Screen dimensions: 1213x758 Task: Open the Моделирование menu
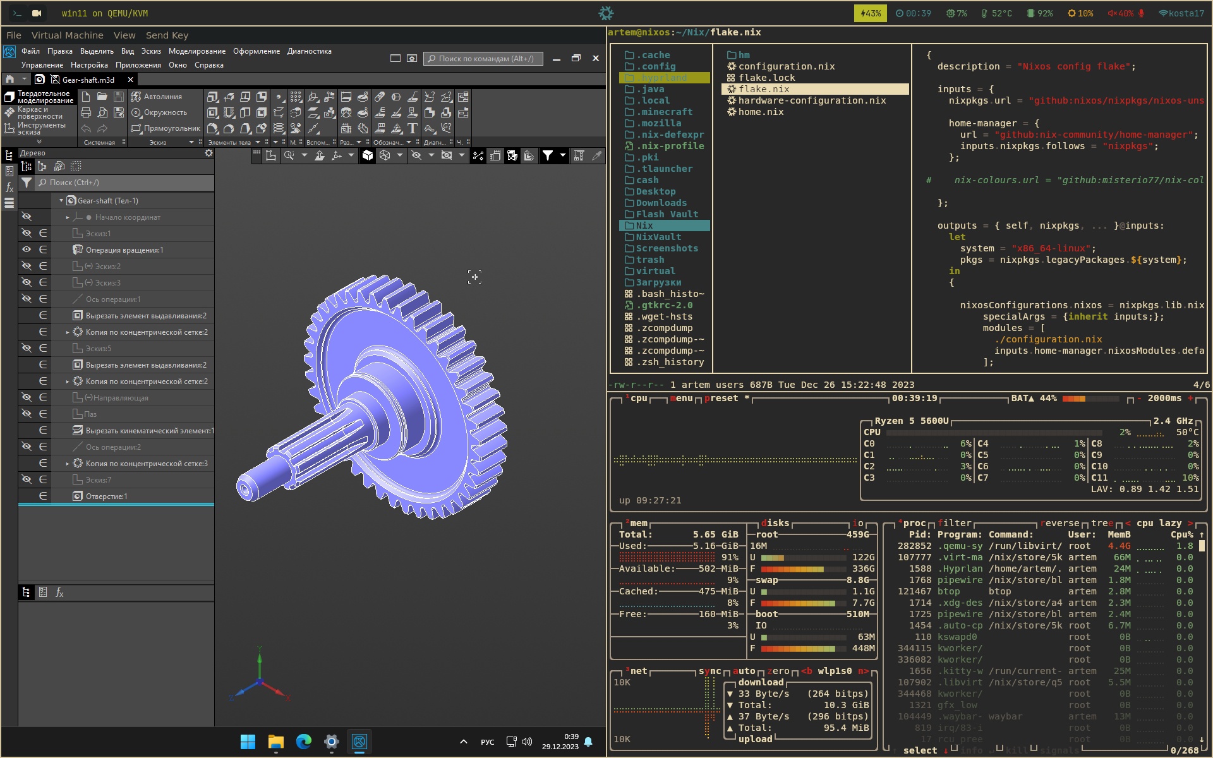pyautogui.click(x=197, y=51)
